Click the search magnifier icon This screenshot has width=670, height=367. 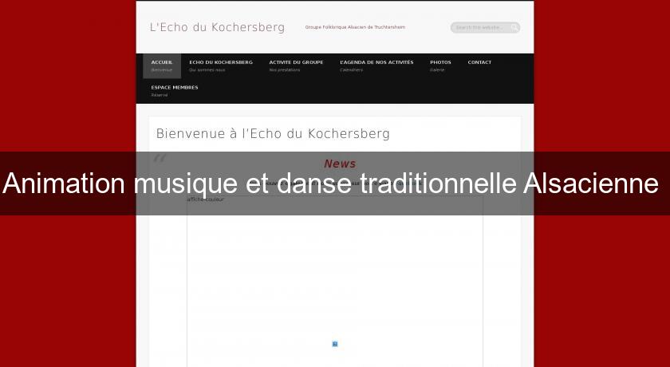515,28
